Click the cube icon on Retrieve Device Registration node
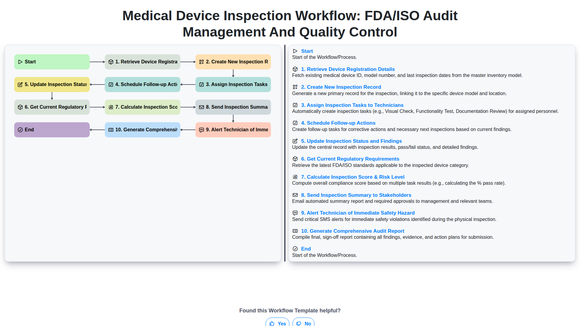 coord(111,62)
